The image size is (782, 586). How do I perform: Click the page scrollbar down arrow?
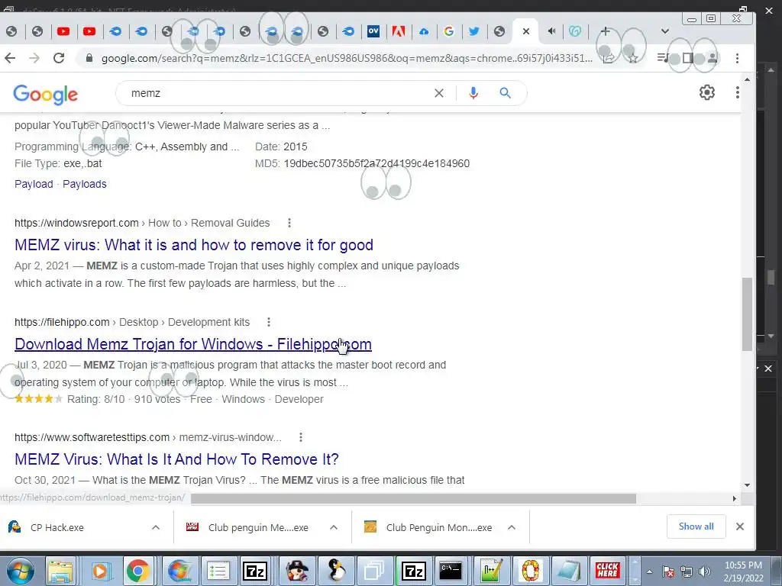click(x=747, y=485)
